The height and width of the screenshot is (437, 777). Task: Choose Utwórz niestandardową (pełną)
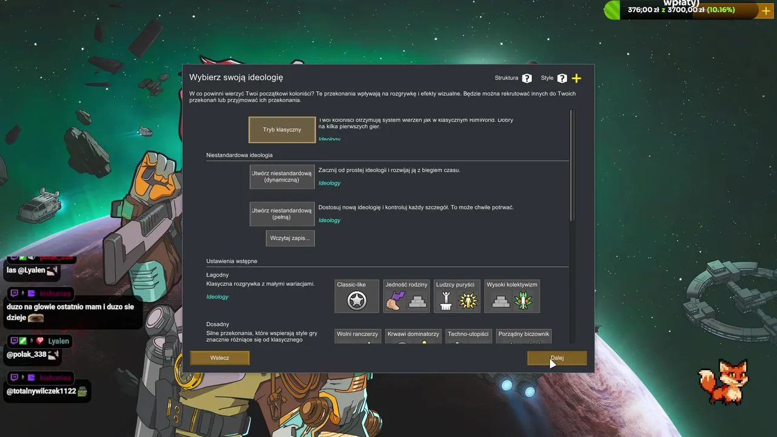click(282, 214)
